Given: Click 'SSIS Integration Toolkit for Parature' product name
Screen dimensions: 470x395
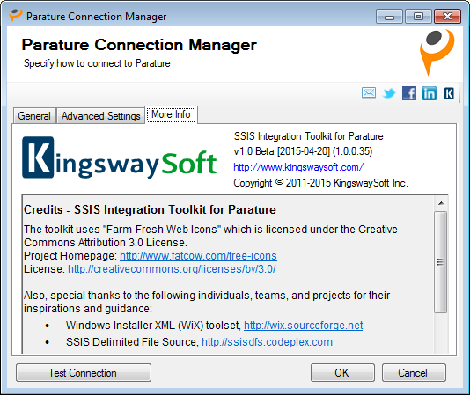Looking at the screenshot, I should coord(308,136).
